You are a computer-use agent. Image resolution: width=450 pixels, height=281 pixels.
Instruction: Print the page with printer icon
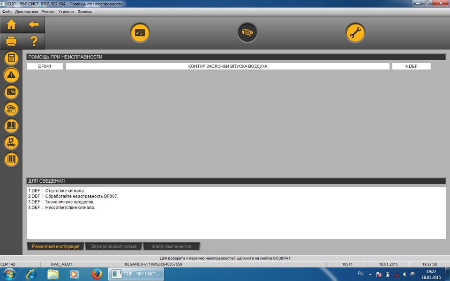point(11,41)
